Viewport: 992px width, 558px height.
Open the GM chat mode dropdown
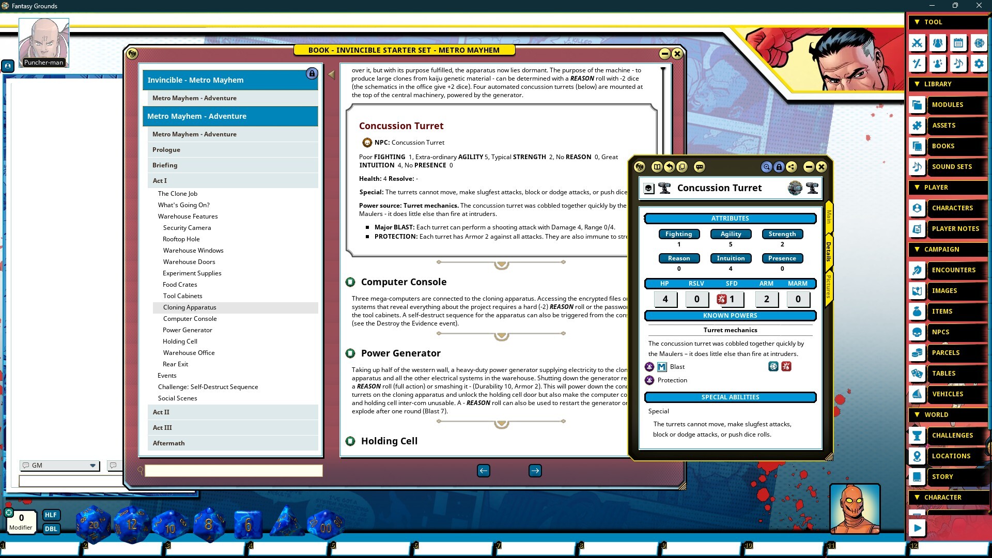point(59,466)
